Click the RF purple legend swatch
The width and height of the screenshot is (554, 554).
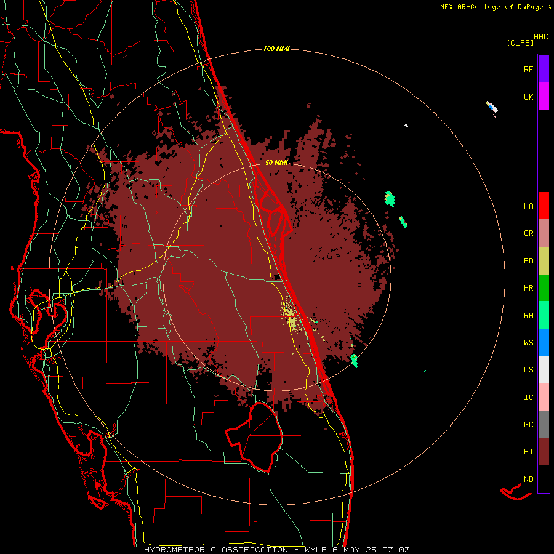pos(544,68)
